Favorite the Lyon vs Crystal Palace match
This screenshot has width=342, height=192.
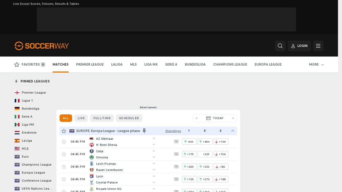[64, 179]
